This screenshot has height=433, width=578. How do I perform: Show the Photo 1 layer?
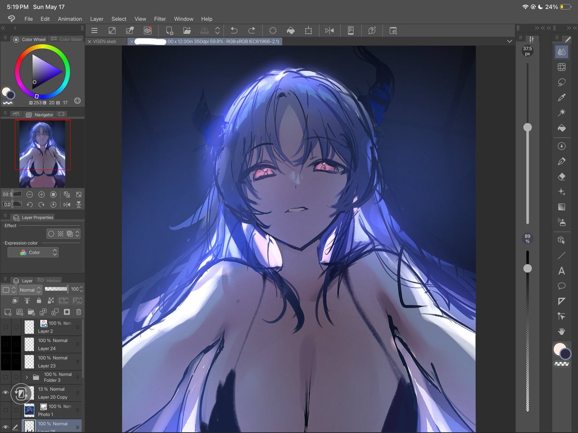pos(6,410)
